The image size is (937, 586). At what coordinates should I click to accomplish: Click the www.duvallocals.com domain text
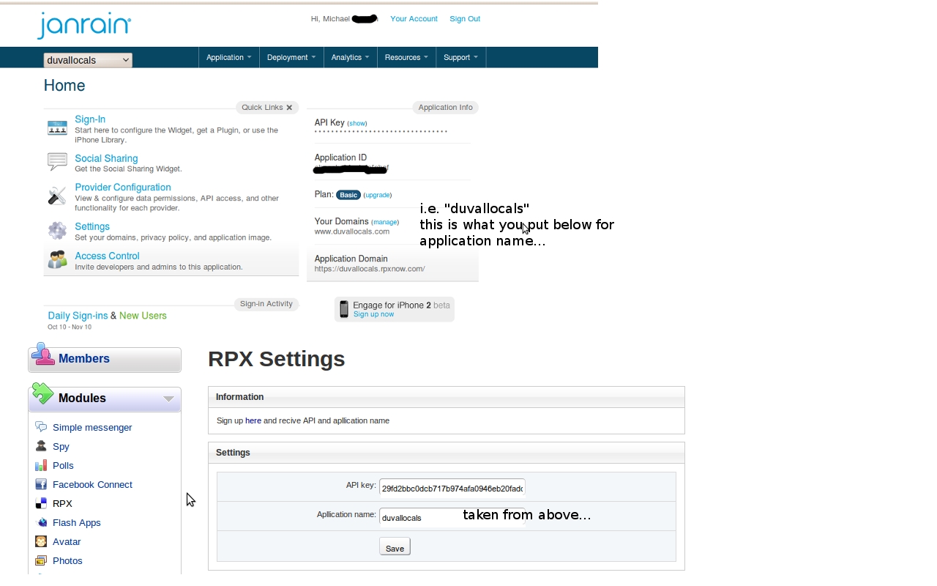(x=352, y=231)
